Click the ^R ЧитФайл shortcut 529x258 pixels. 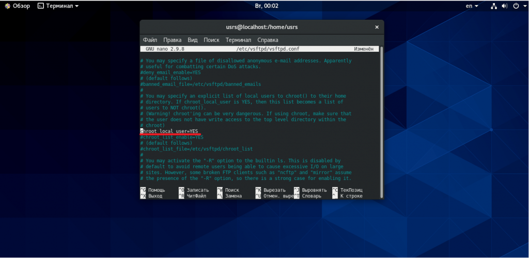click(x=192, y=196)
